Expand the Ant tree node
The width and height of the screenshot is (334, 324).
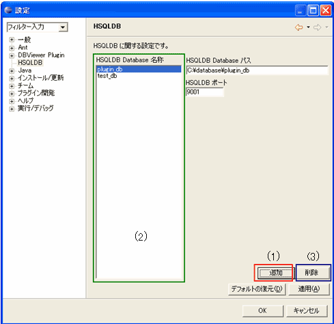(x=12, y=48)
